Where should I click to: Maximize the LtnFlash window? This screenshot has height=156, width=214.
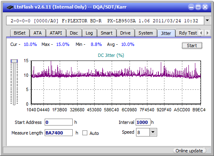[198, 7]
